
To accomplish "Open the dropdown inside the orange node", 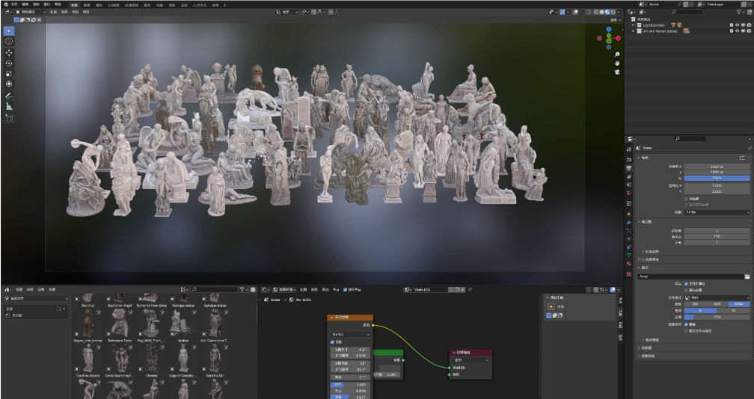I will pyautogui.click(x=349, y=334).
